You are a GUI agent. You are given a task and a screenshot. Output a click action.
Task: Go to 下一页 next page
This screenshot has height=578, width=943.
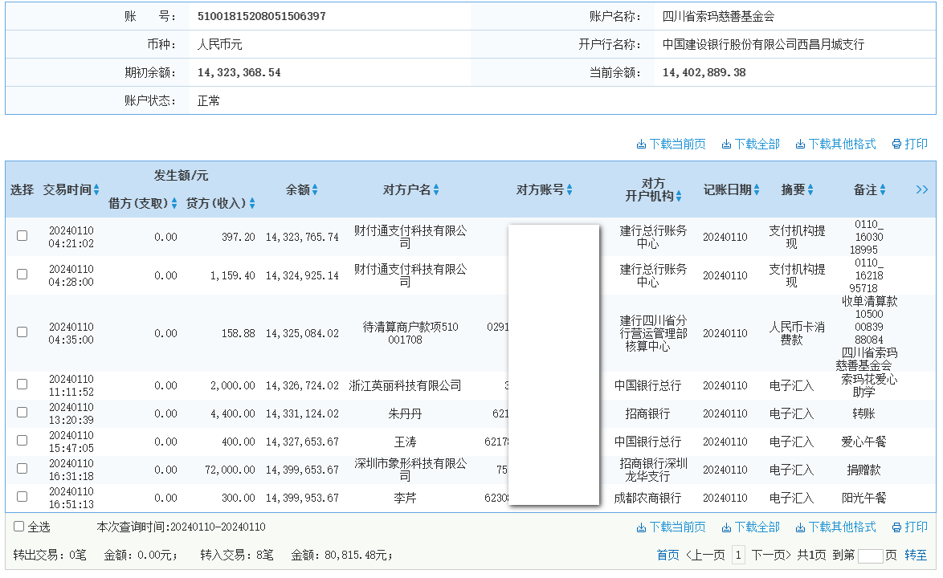click(771, 556)
